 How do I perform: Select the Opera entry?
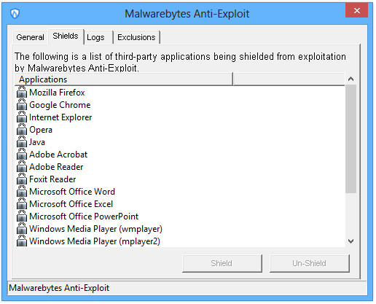tap(41, 130)
